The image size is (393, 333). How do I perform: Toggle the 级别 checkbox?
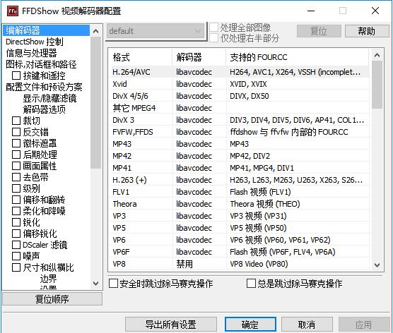pyautogui.click(x=16, y=188)
